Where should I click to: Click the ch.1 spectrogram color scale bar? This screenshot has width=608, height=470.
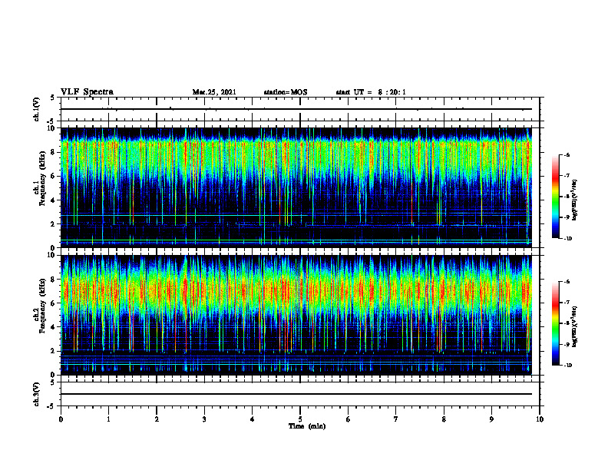tap(556, 197)
